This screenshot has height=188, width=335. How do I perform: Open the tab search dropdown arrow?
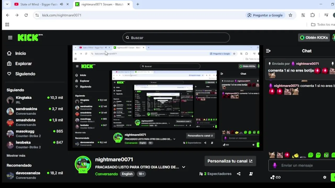[7, 4]
